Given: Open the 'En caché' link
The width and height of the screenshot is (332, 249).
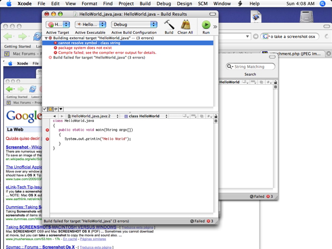Looking at the screenshot, I should click(70, 239).
